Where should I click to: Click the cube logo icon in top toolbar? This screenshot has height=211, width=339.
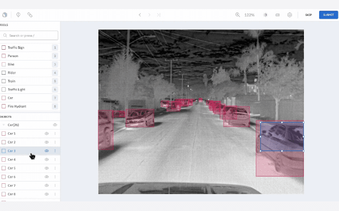(x=5, y=15)
